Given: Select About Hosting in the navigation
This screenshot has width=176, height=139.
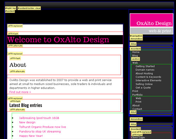Looking at the screenshot, I should [x=144, y=73].
